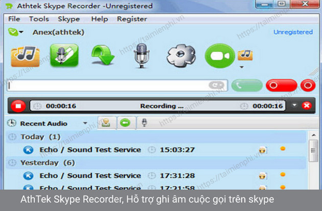Image resolution: width=322 pixels, height=211 pixels.
Task: Click the 15:03:27 timestamp
Action: 177,150
